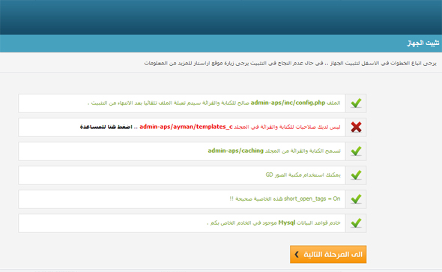This screenshot has width=442, height=272.
Task: Click the orange الى المرحلة التالية button
Action: (328, 254)
